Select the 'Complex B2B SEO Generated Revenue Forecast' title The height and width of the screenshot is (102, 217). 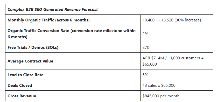53,10
